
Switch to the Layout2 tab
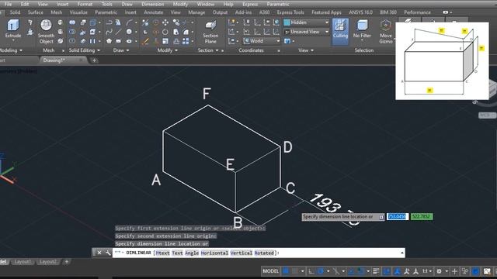click(48, 262)
